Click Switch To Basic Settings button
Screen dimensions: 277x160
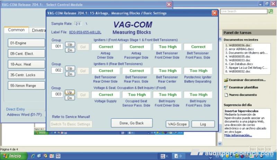71,124
